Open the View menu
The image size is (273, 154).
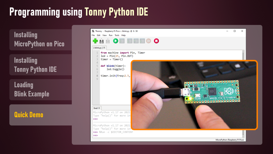coord(104,35)
